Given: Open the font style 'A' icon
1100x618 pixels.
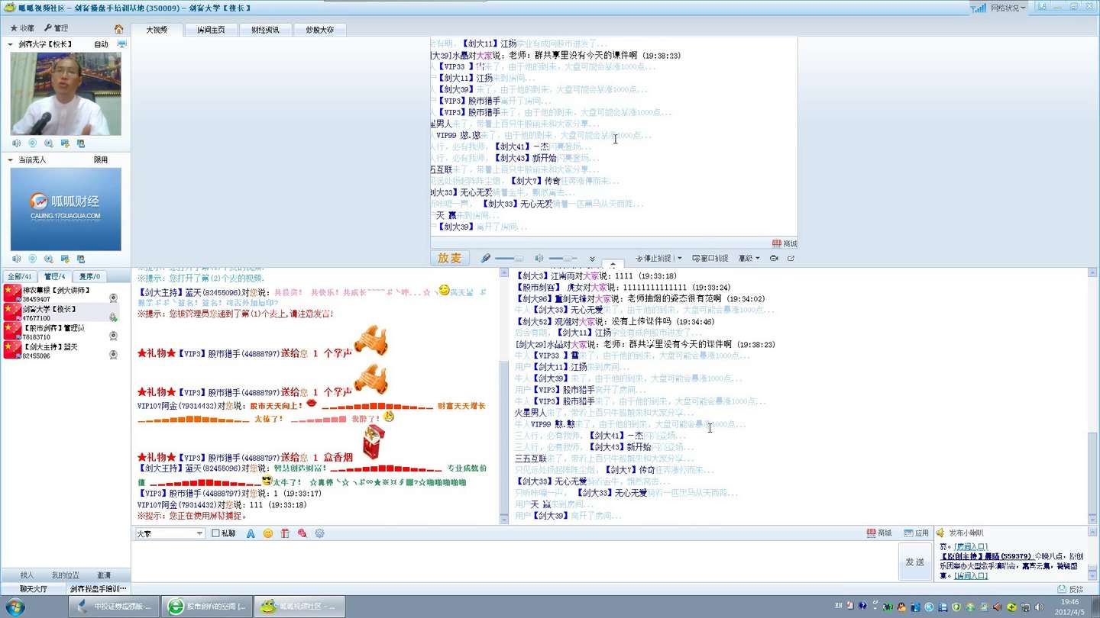Looking at the screenshot, I should point(251,533).
